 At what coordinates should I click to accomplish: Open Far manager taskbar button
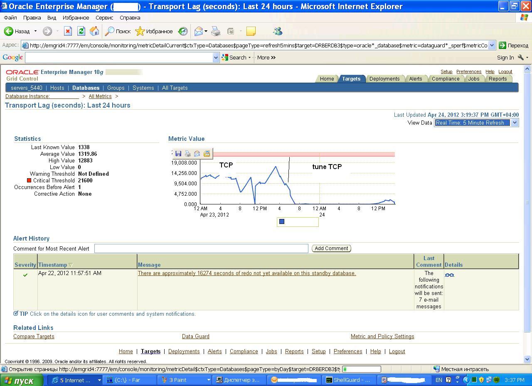pos(129,380)
